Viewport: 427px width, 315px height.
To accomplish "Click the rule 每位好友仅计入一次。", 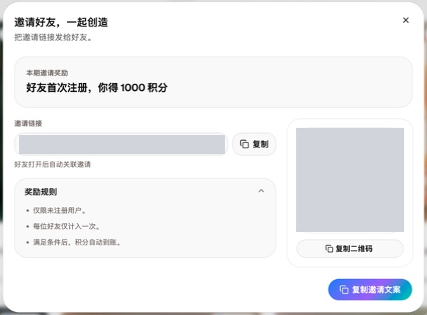I will [x=66, y=226].
